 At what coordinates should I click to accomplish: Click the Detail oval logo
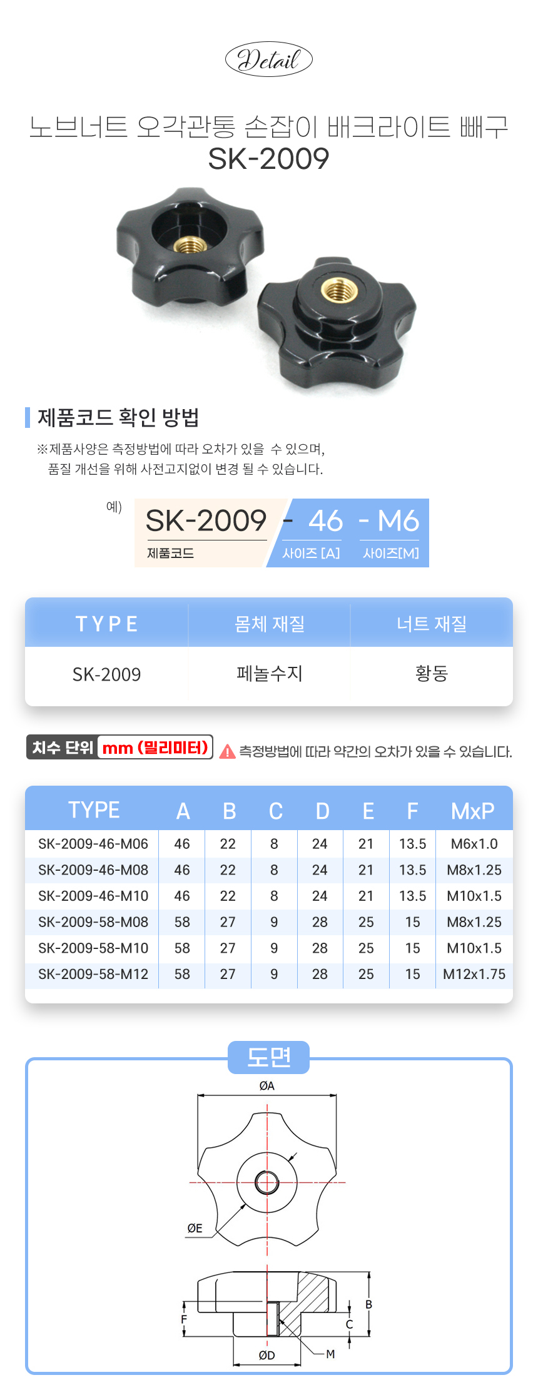click(268, 59)
